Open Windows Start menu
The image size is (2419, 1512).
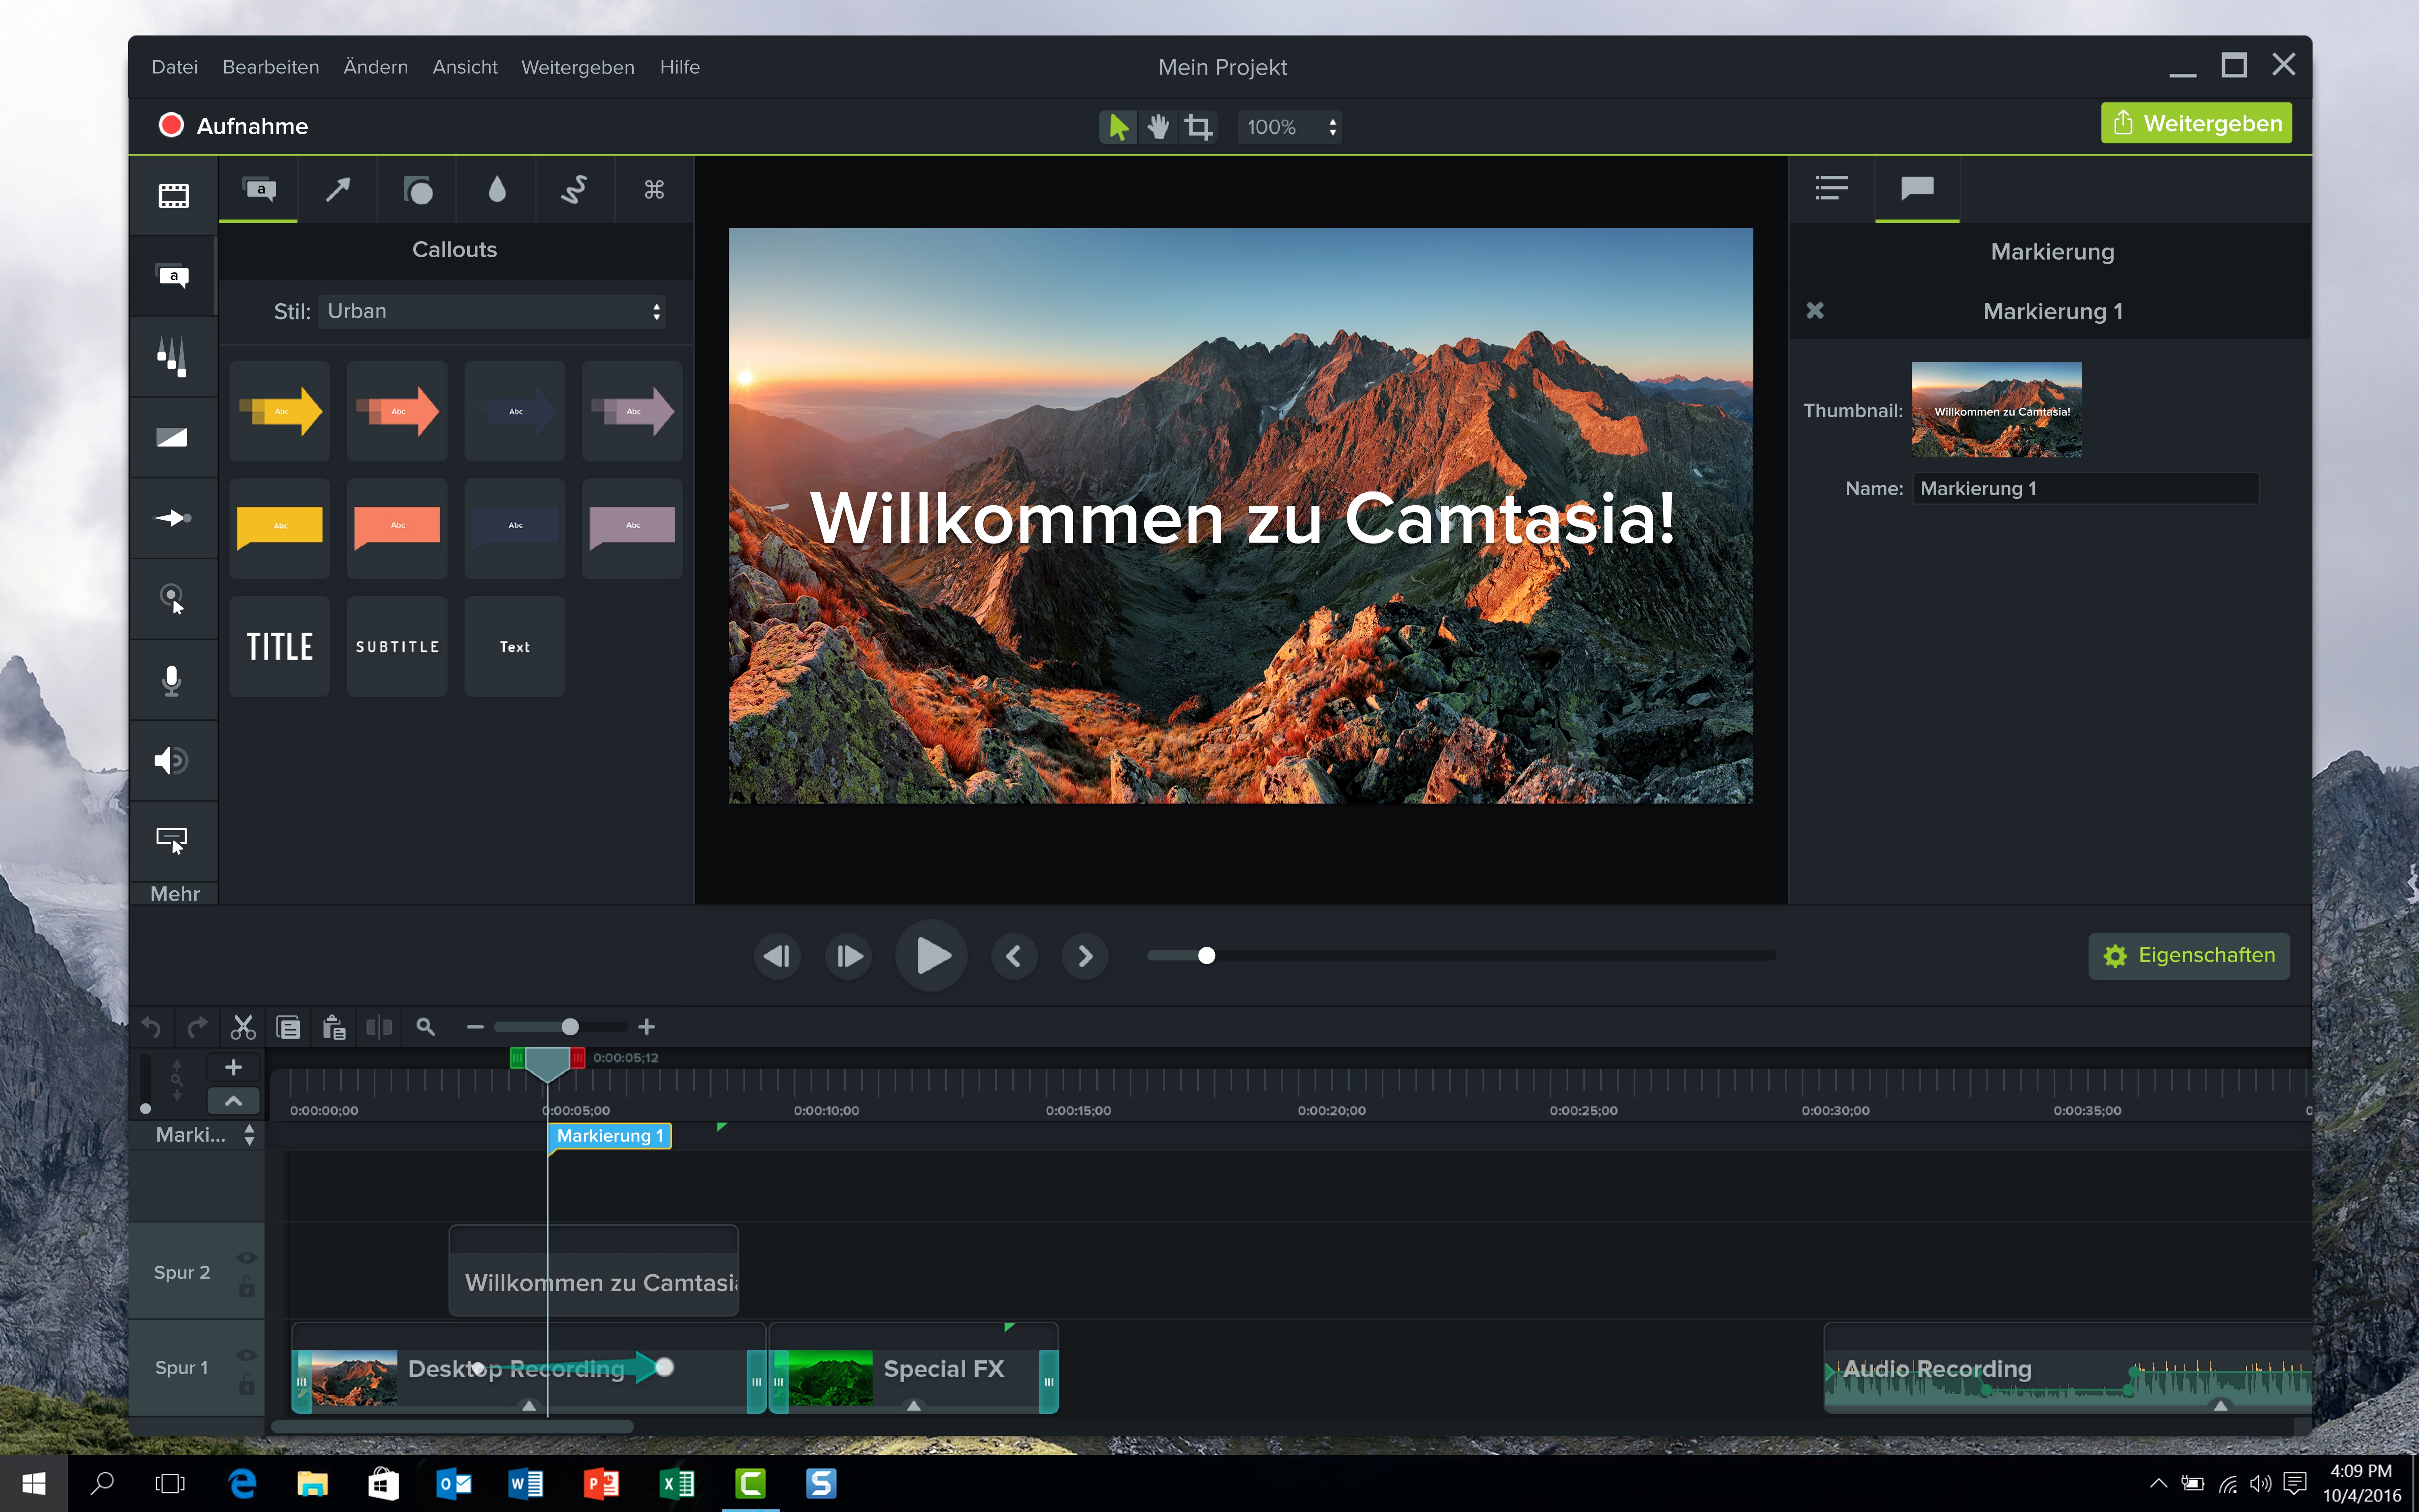(34, 1484)
